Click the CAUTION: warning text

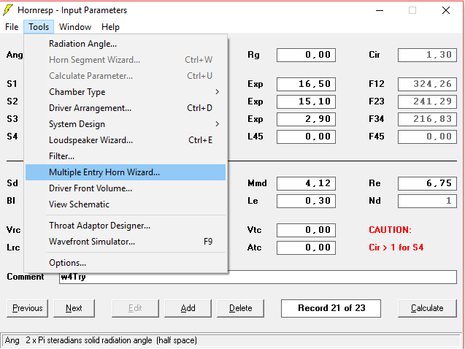pos(390,230)
